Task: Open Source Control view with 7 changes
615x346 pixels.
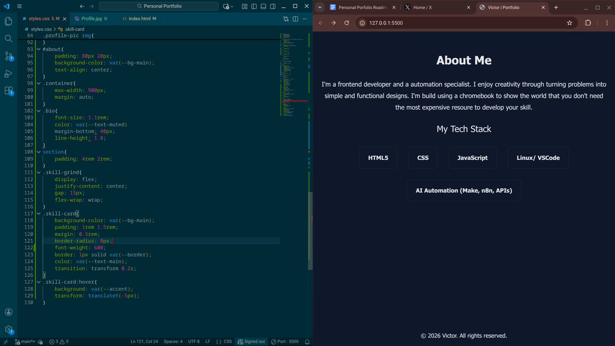Action: tap(8, 56)
